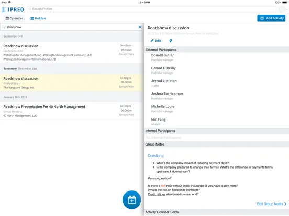289x216 pixels.
Task: Click the 7:46 PM clock
Action: tap(145, 3)
